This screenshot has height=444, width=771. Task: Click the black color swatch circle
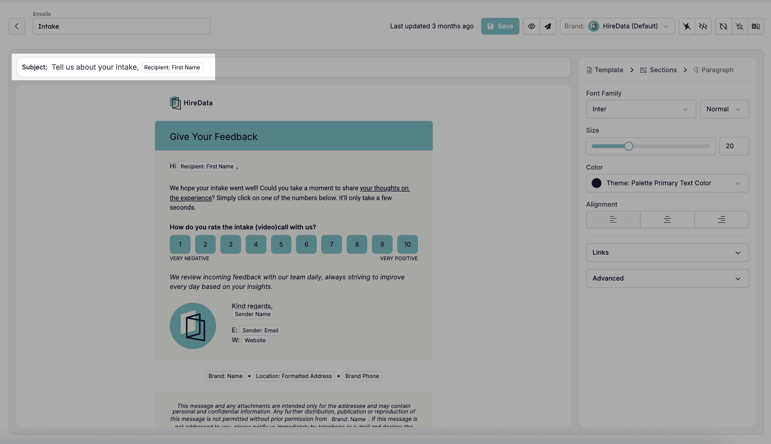pyautogui.click(x=597, y=183)
